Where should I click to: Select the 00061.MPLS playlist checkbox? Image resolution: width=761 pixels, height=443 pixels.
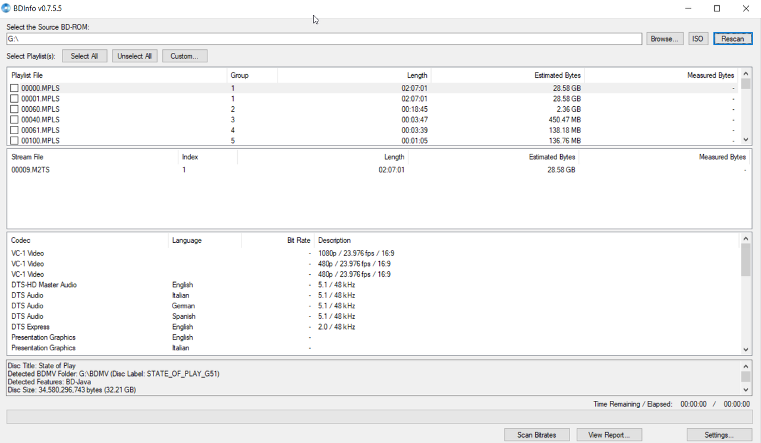click(14, 130)
